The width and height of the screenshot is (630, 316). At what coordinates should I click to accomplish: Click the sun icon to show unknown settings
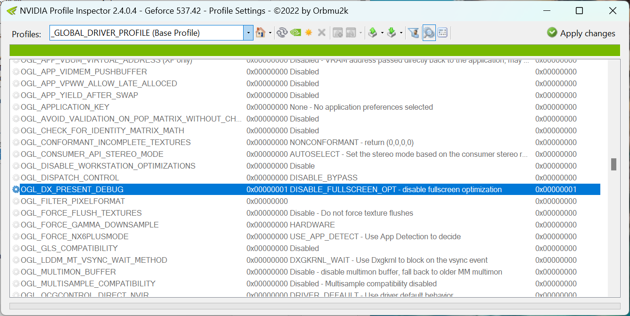pos(309,32)
